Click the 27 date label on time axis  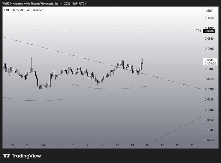pos(13,145)
